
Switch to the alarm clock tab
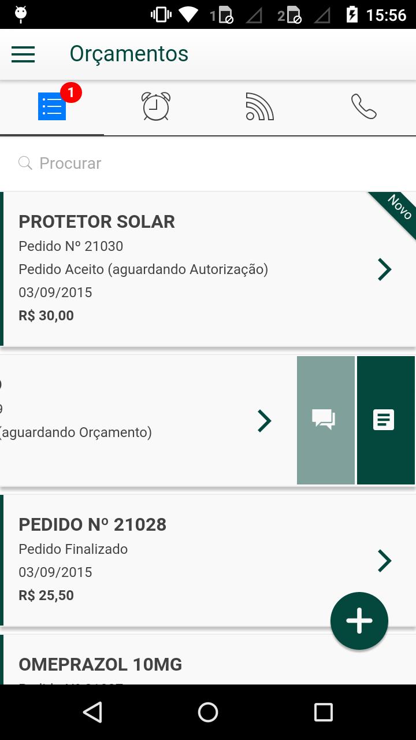tap(156, 106)
